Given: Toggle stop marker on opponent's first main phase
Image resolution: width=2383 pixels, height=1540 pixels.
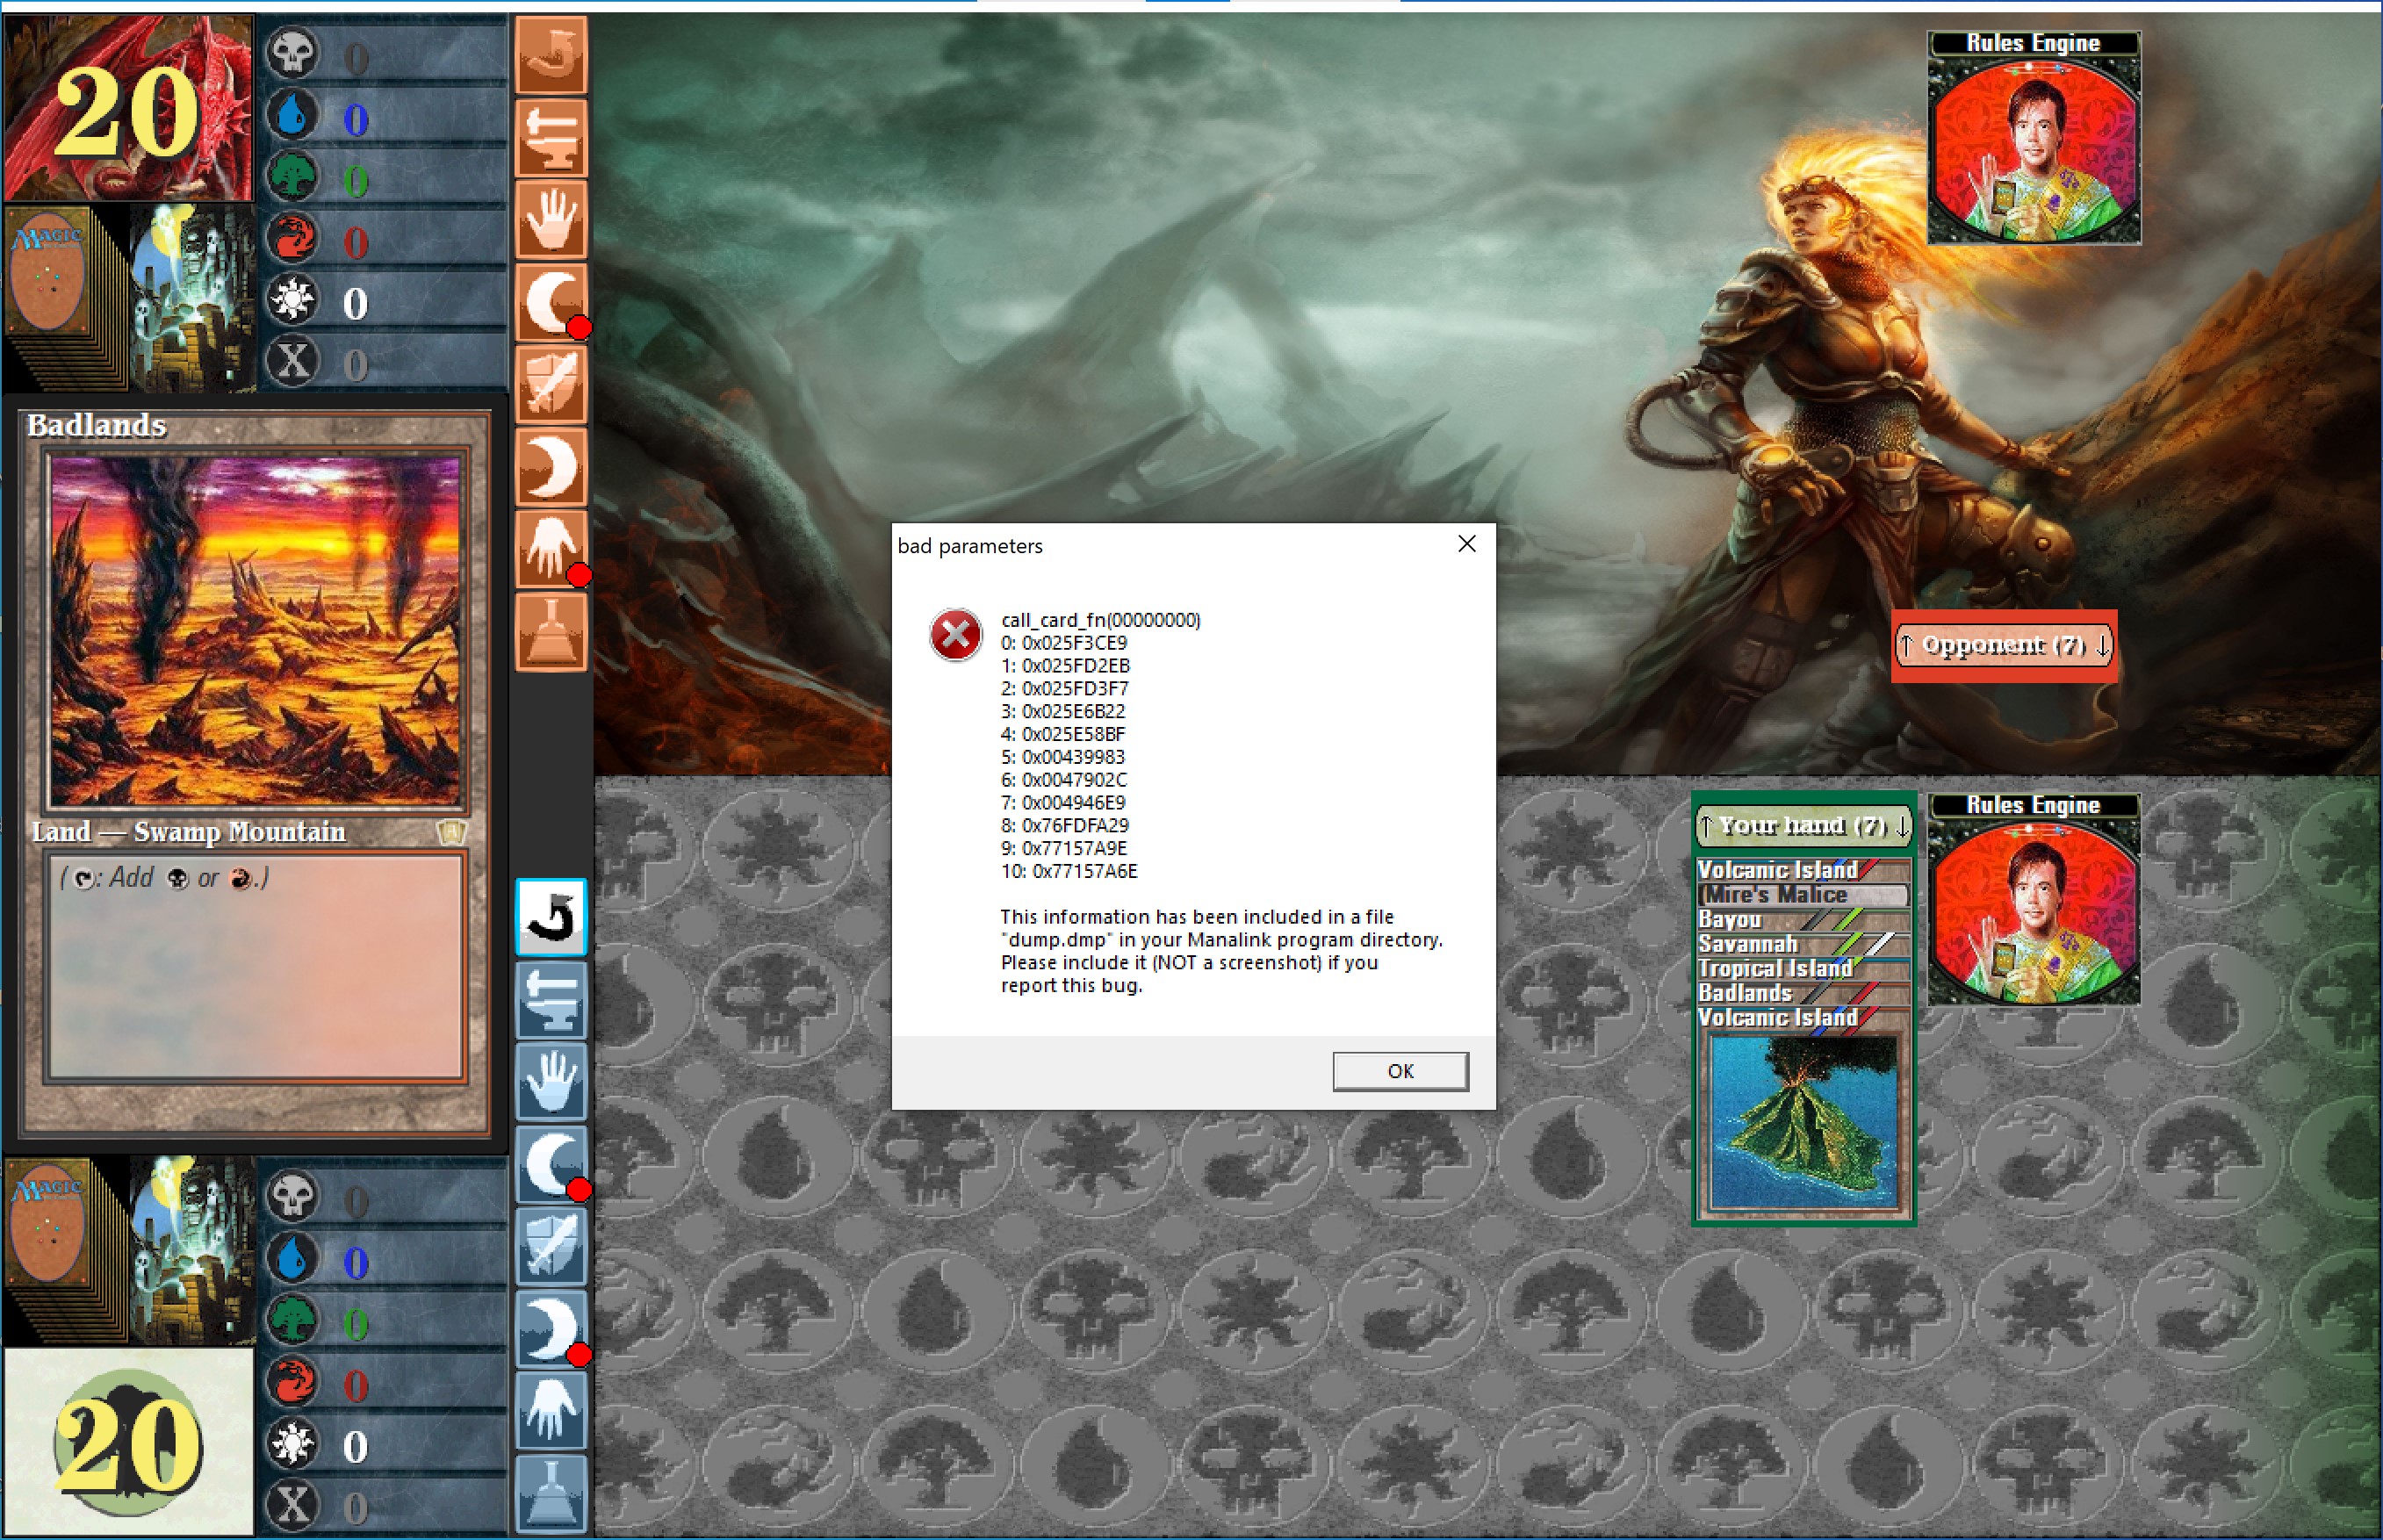Looking at the screenshot, I should [x=579, y=328].
